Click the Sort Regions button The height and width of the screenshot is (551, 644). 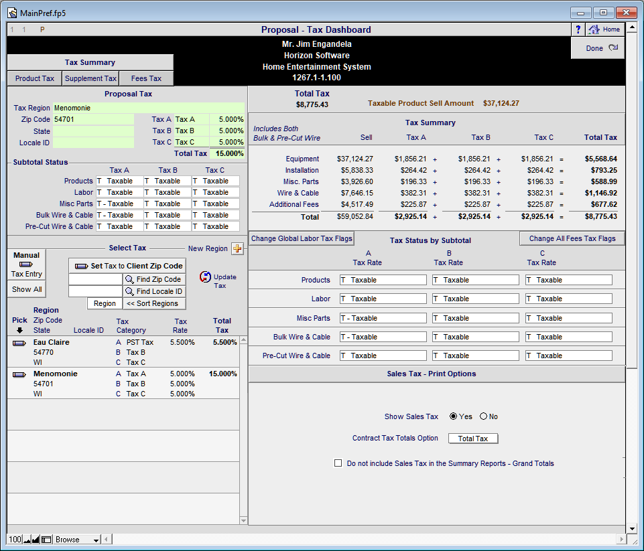[x=154, y=303]
